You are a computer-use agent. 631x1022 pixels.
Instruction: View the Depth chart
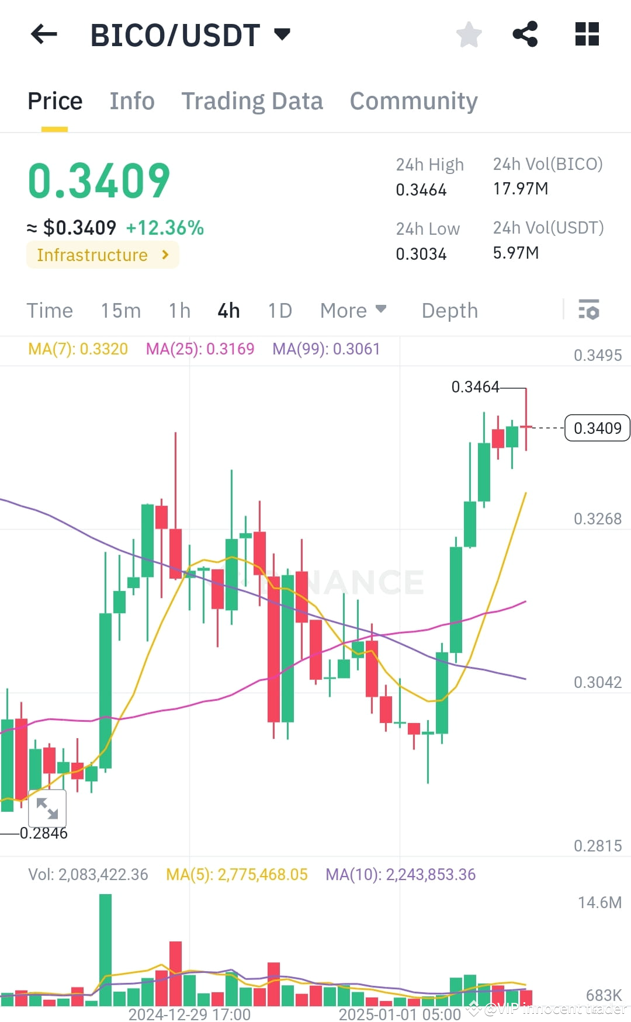pyautogui.click(x=449, y=310)
